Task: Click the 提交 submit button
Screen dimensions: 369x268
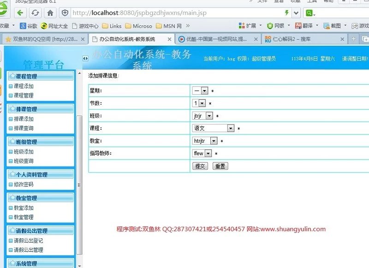Action: point(200,166)
